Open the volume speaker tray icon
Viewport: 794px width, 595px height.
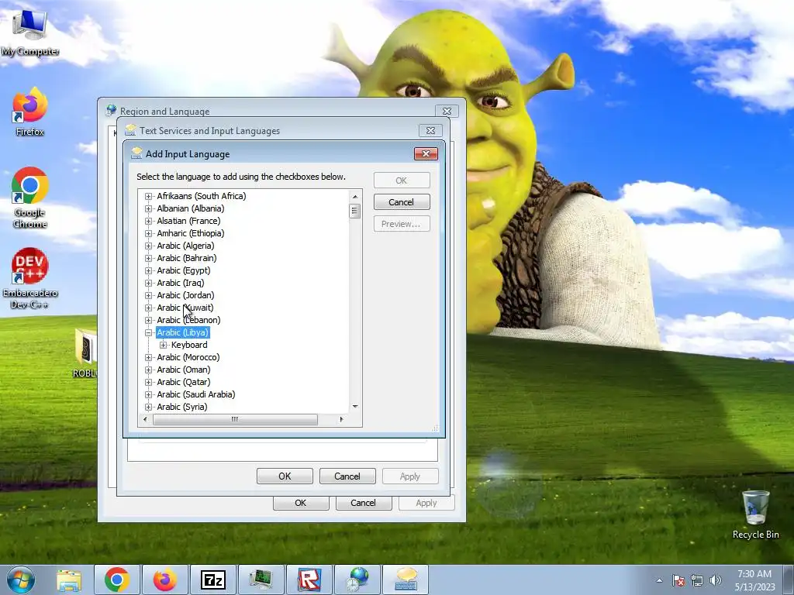pos(715,580)
